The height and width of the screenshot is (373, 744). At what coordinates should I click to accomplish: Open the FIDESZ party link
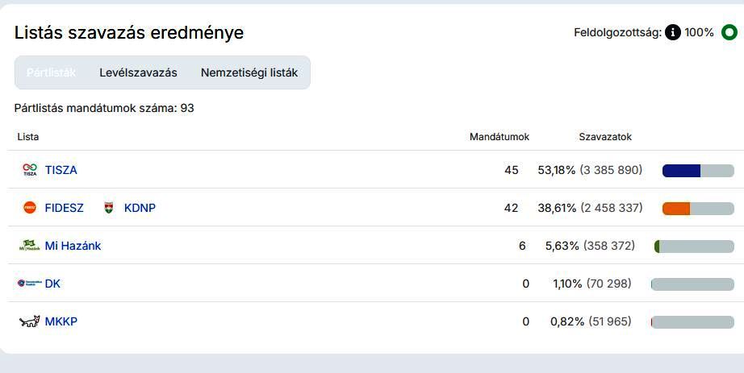click(x=64, y=208)
